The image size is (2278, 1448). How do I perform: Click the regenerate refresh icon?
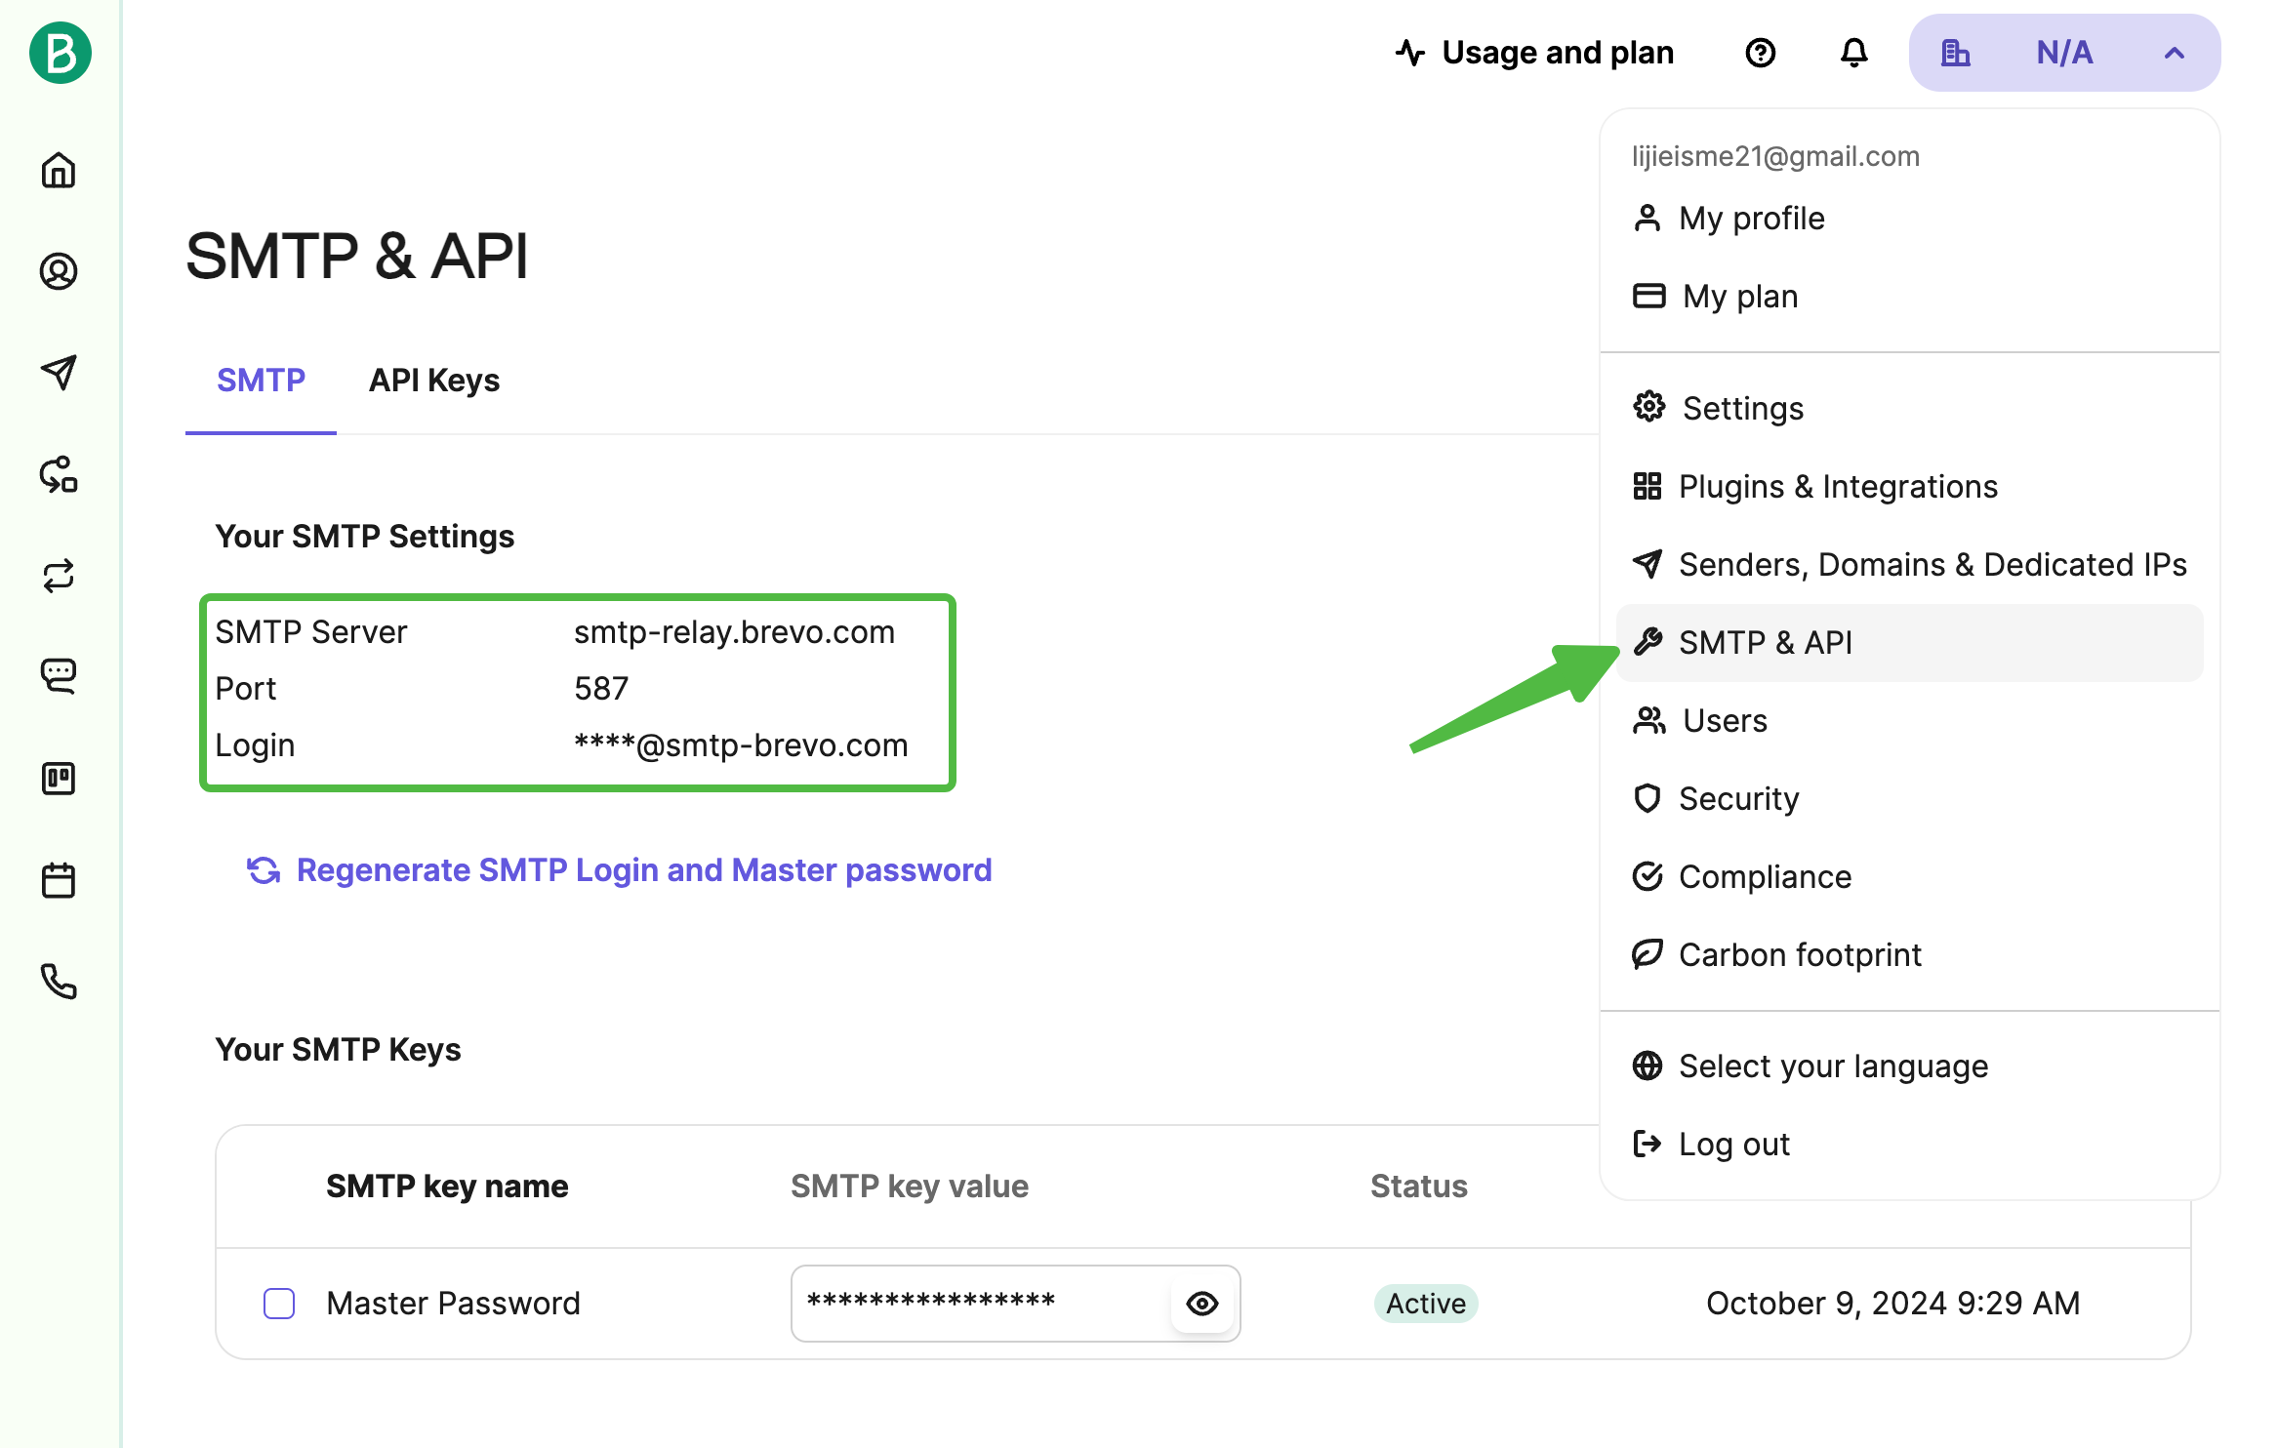pos(264,870)
